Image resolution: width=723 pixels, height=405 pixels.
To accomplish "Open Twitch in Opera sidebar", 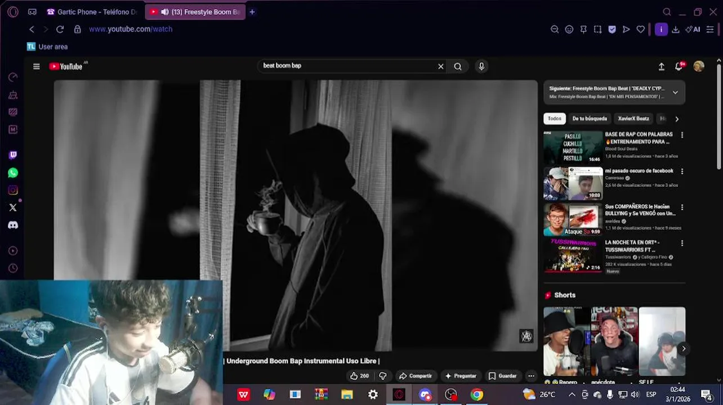I will pos(13,155).
